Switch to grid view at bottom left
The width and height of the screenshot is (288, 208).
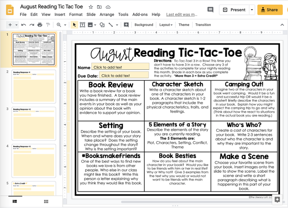coord(46,201)
